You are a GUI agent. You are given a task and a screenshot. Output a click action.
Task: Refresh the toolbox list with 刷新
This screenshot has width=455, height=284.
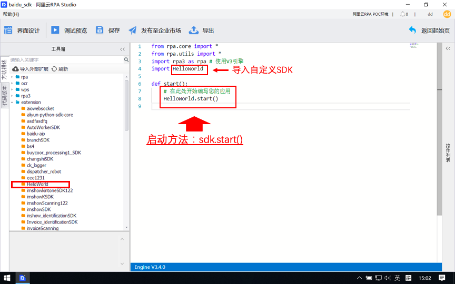(60, 69)
